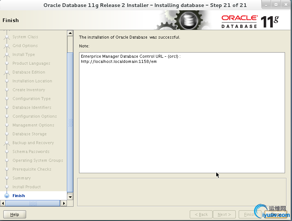Click the sidebar scroll up arrow
This screenshot has height=221, width=292.
tap(70, 33)
